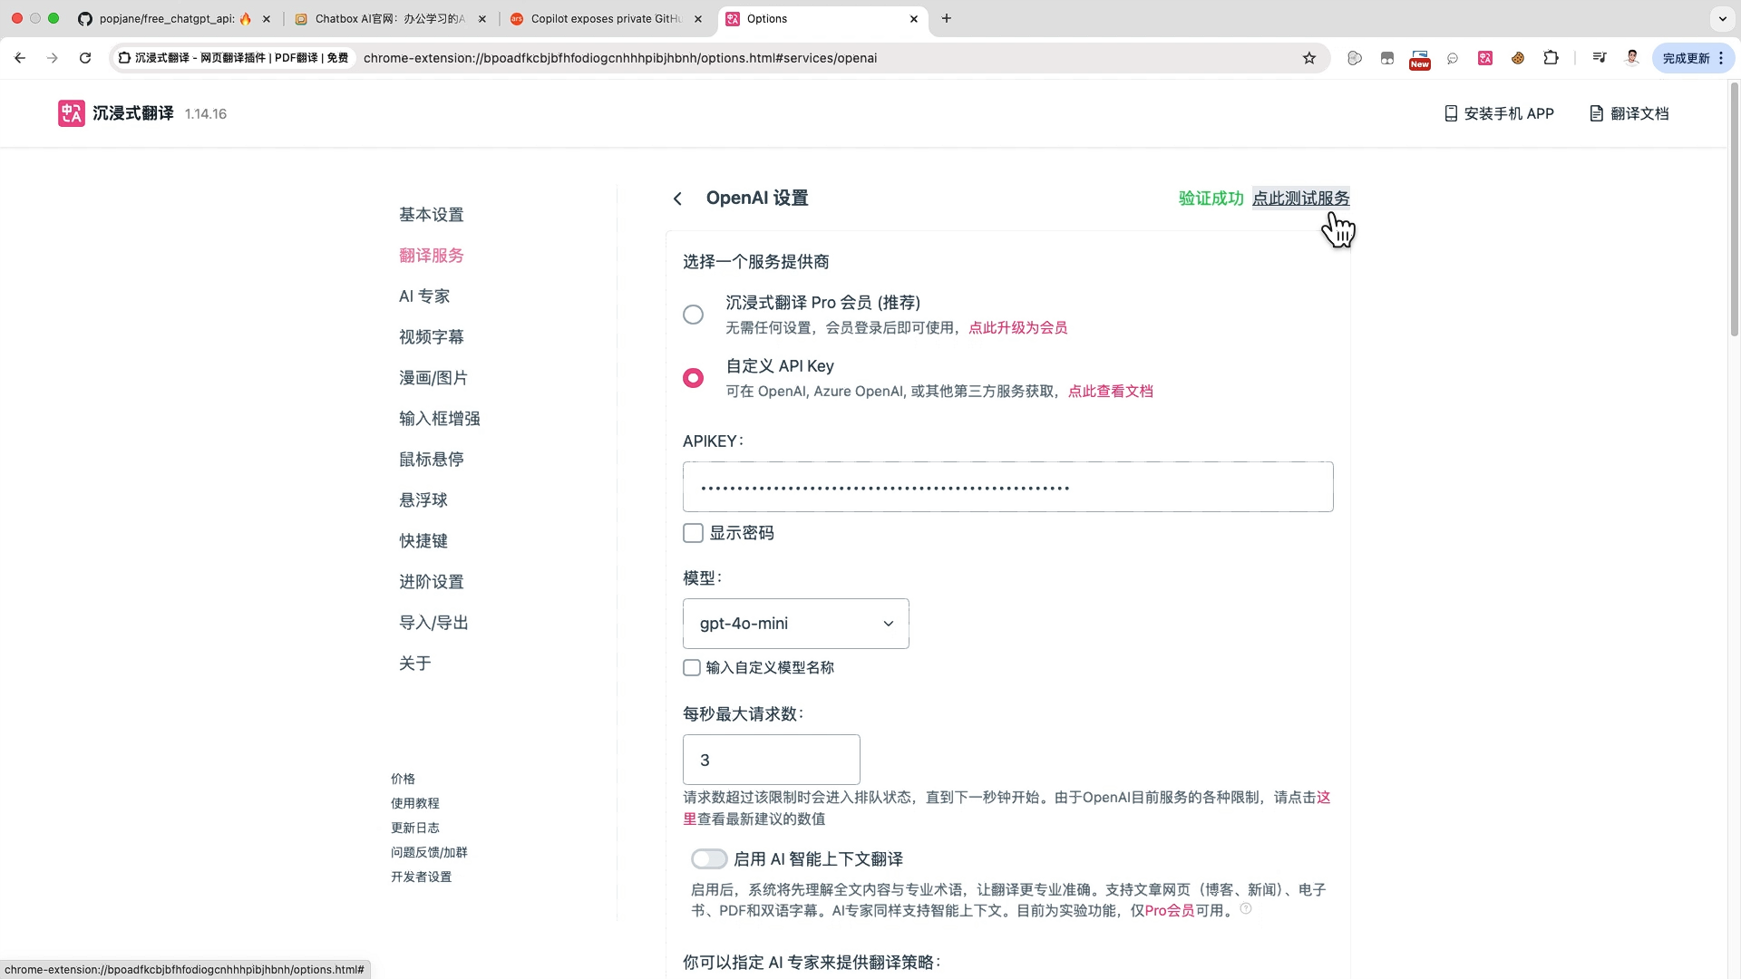Open 翻译服务 in sidebar
This screenshot has width=1741, height=979.
click(432, 256)
